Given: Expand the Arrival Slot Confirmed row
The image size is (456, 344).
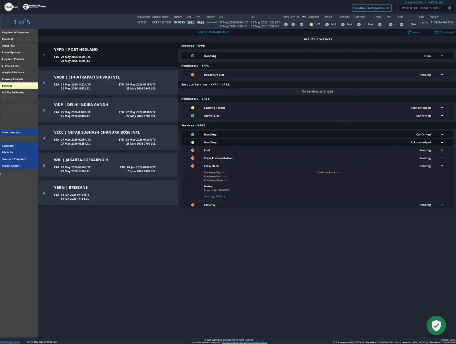Looking at the screenshot, I should point(442,116).
